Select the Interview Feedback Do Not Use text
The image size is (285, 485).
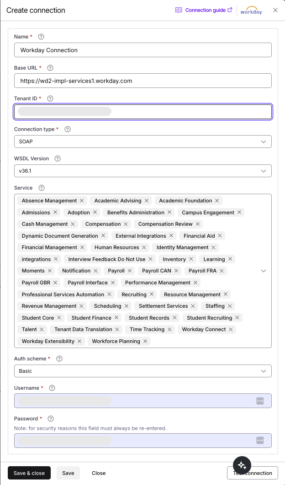tap(107, 259)
